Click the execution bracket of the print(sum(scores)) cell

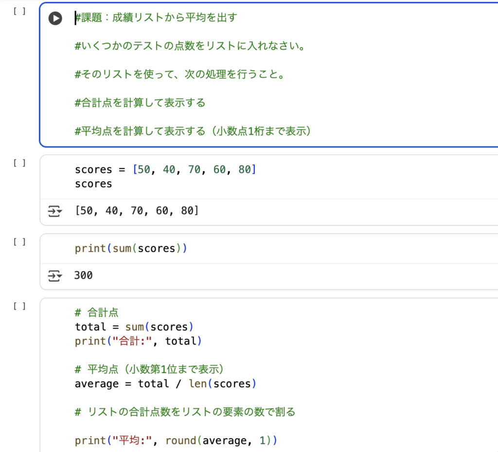coord(19,242)
